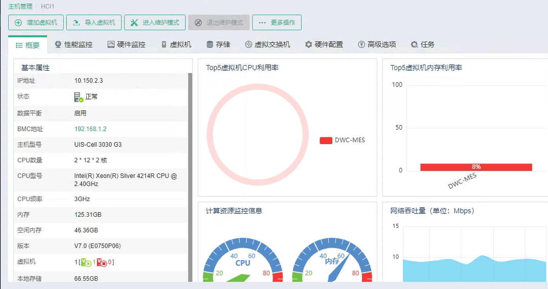Click the Top5虚拟机内存利用率 panel title
The image size is (548, 289).
(x=426, y=68)
